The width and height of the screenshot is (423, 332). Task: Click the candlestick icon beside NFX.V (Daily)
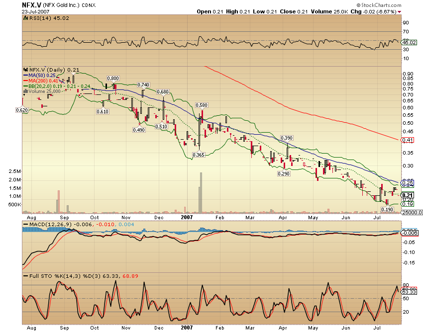(x=24, y=71)
